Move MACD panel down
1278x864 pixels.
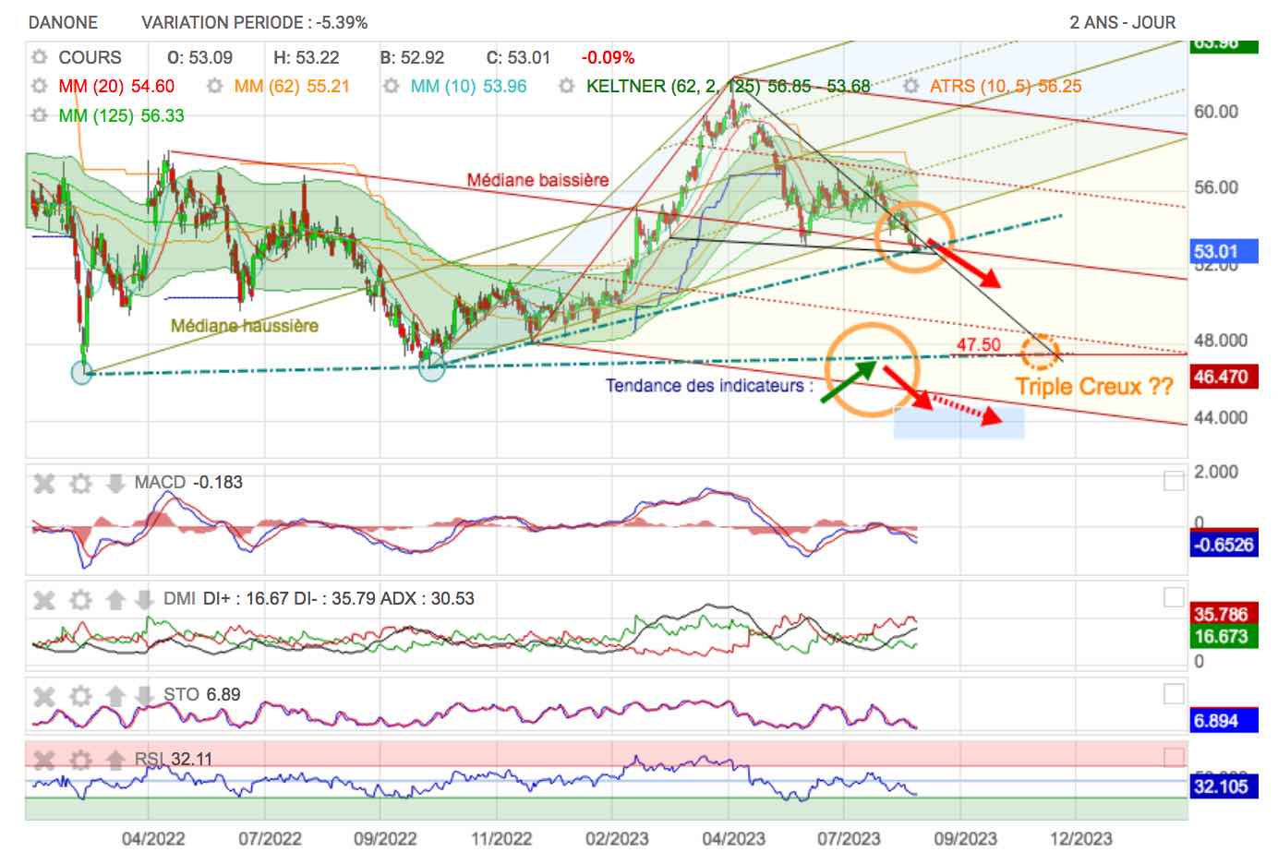115,483
